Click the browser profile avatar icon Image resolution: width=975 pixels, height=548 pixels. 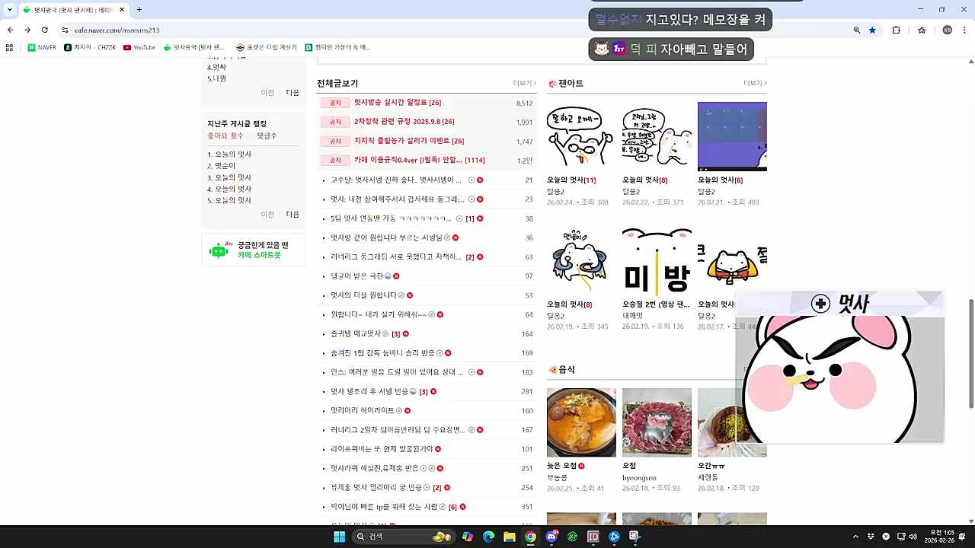[948, 30]
